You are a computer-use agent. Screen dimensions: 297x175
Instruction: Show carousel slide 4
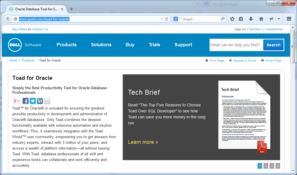pyautogui.click(x=278, y=166)
